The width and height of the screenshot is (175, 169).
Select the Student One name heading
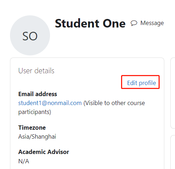(90, 24)
